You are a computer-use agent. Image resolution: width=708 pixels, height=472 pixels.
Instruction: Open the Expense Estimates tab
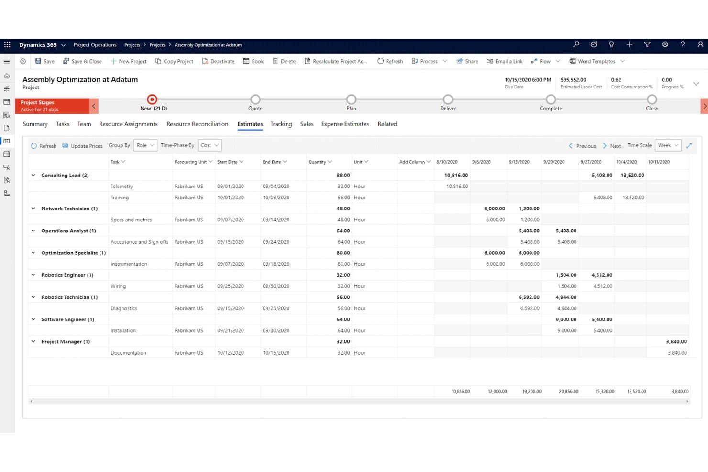click(x=345, y=124)
